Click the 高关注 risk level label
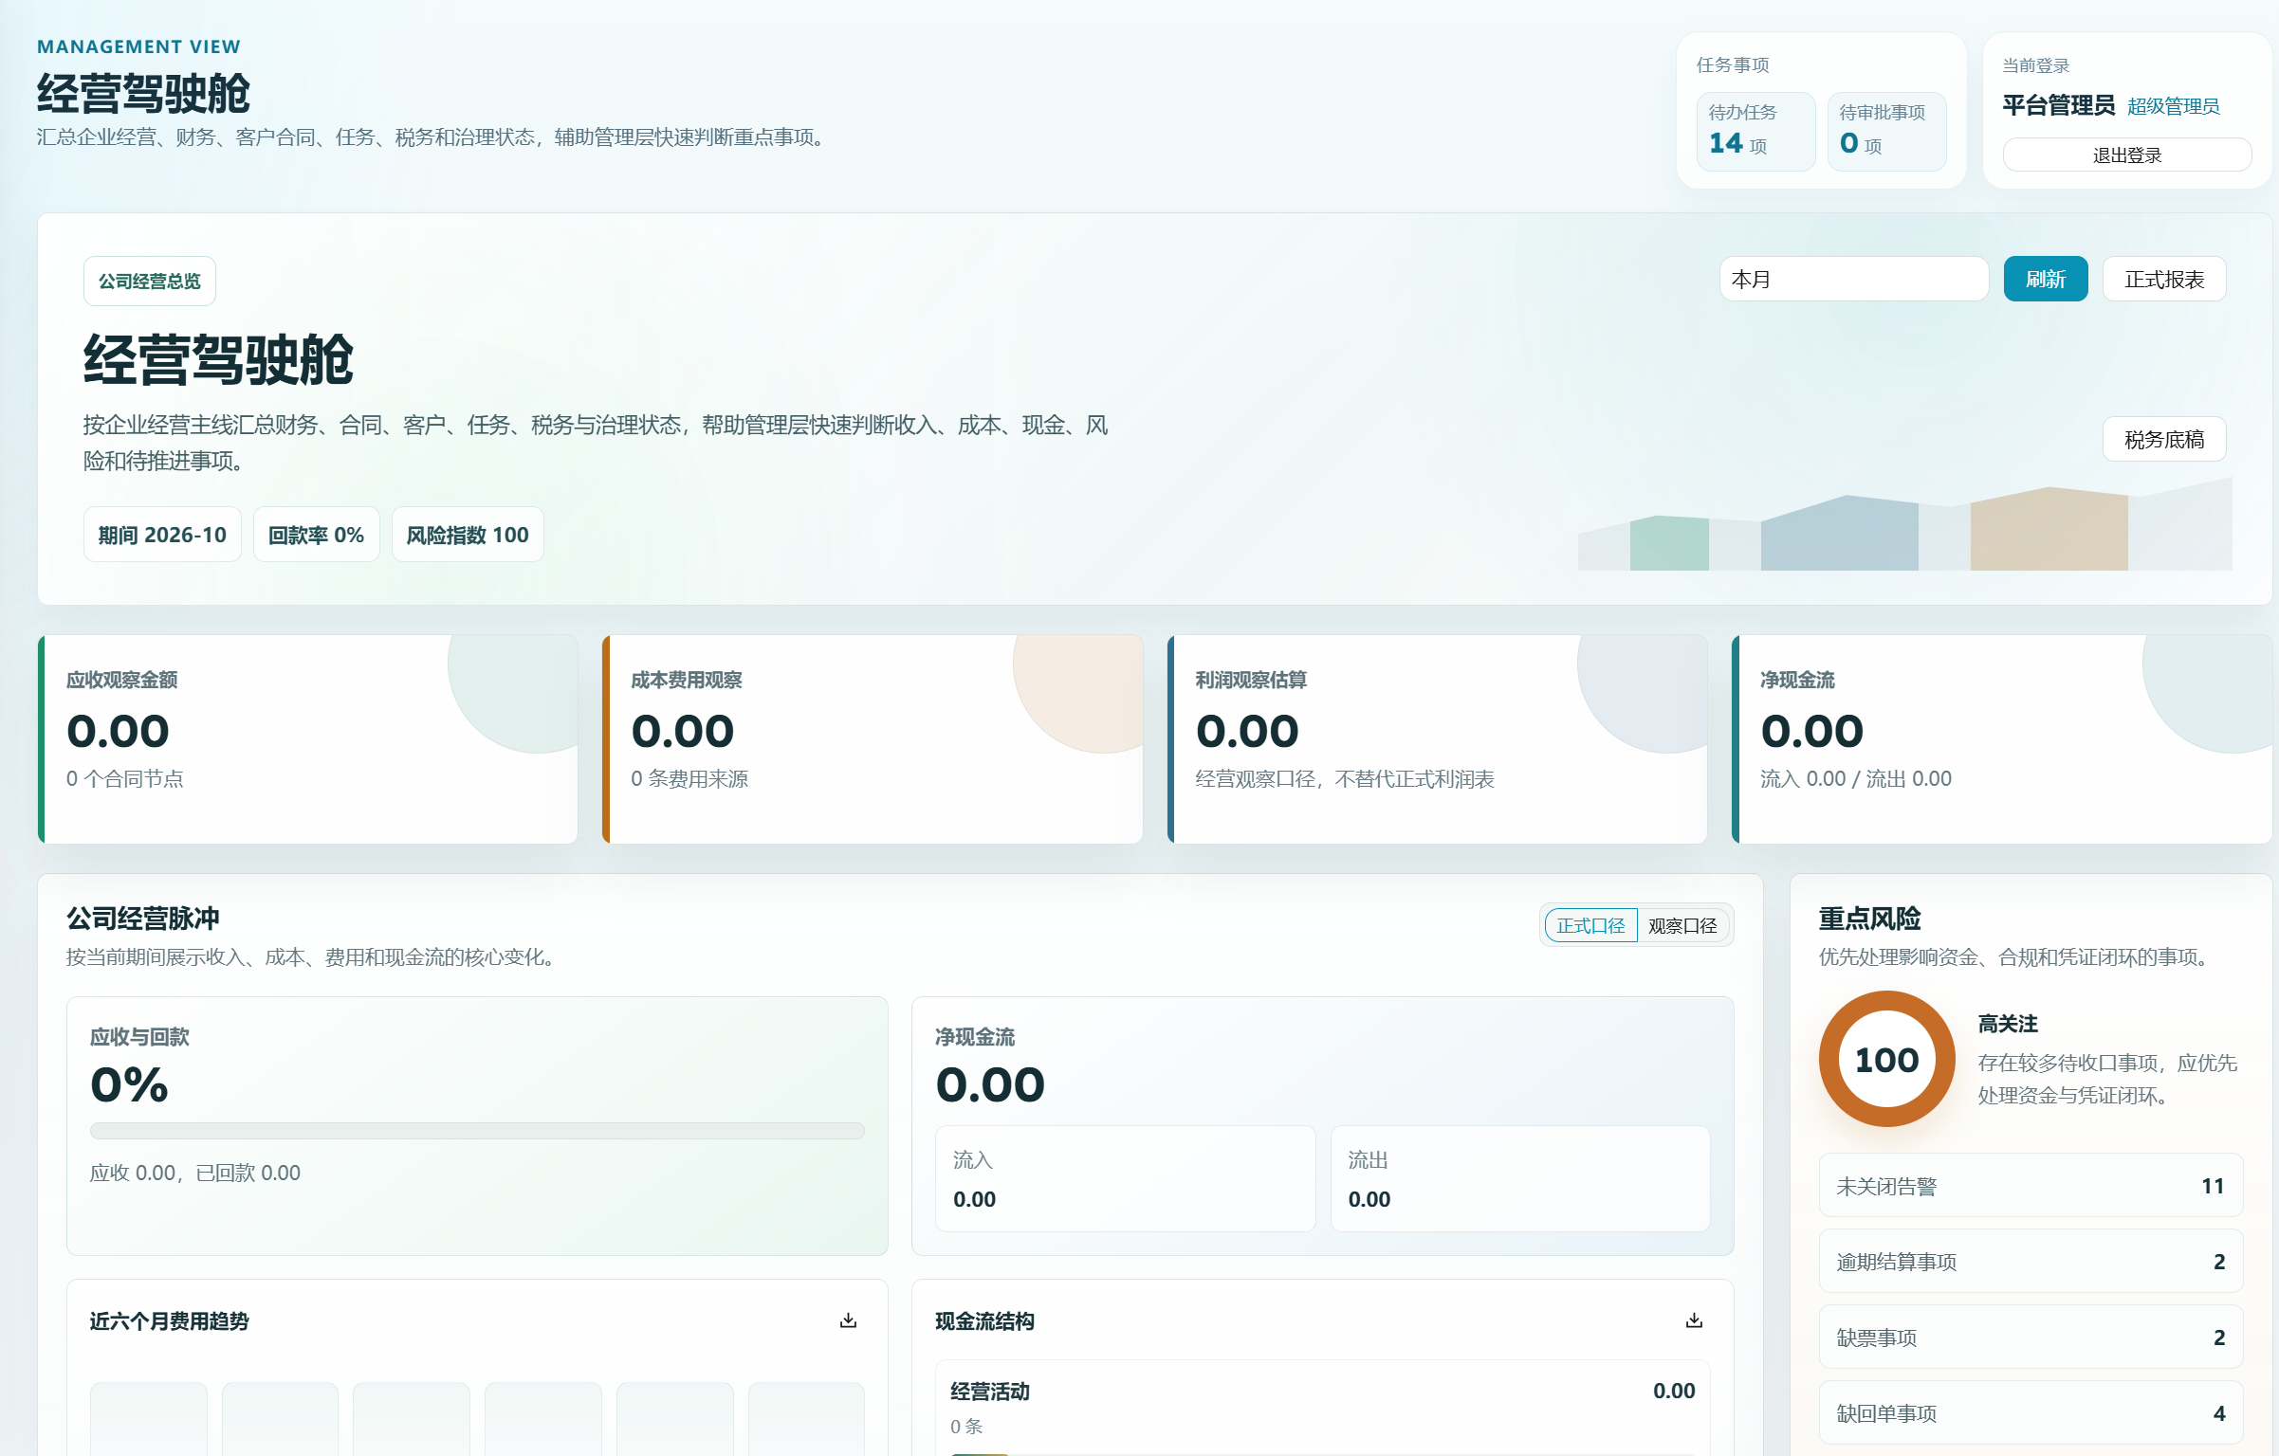The height and width of the screenshot is (1456, 2279). 2008,1024
